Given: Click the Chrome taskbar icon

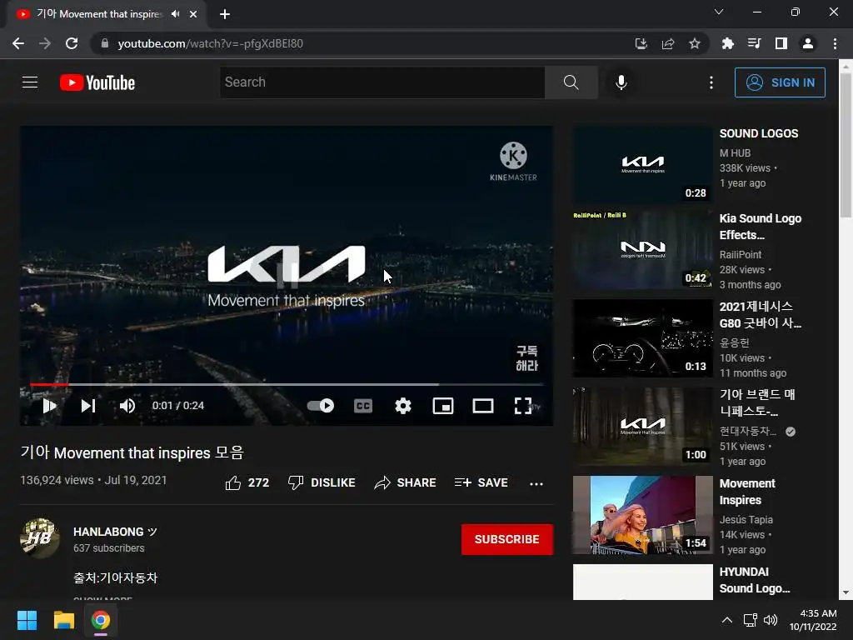Looking at the screenshot, I should (100, 620).
